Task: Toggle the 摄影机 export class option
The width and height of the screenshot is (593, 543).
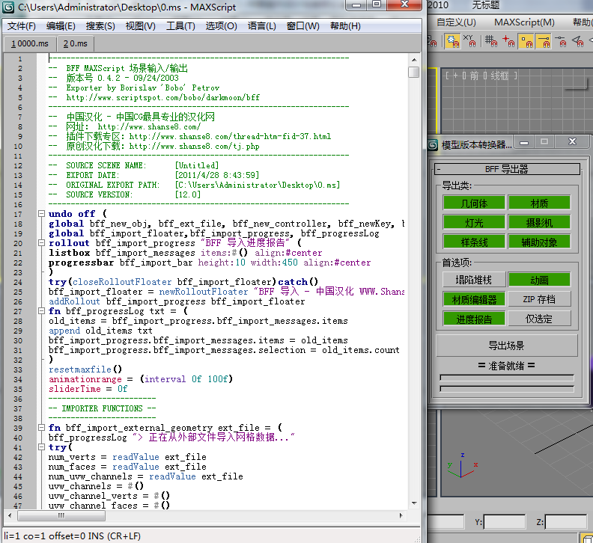Action: click(x=539, y=222)
